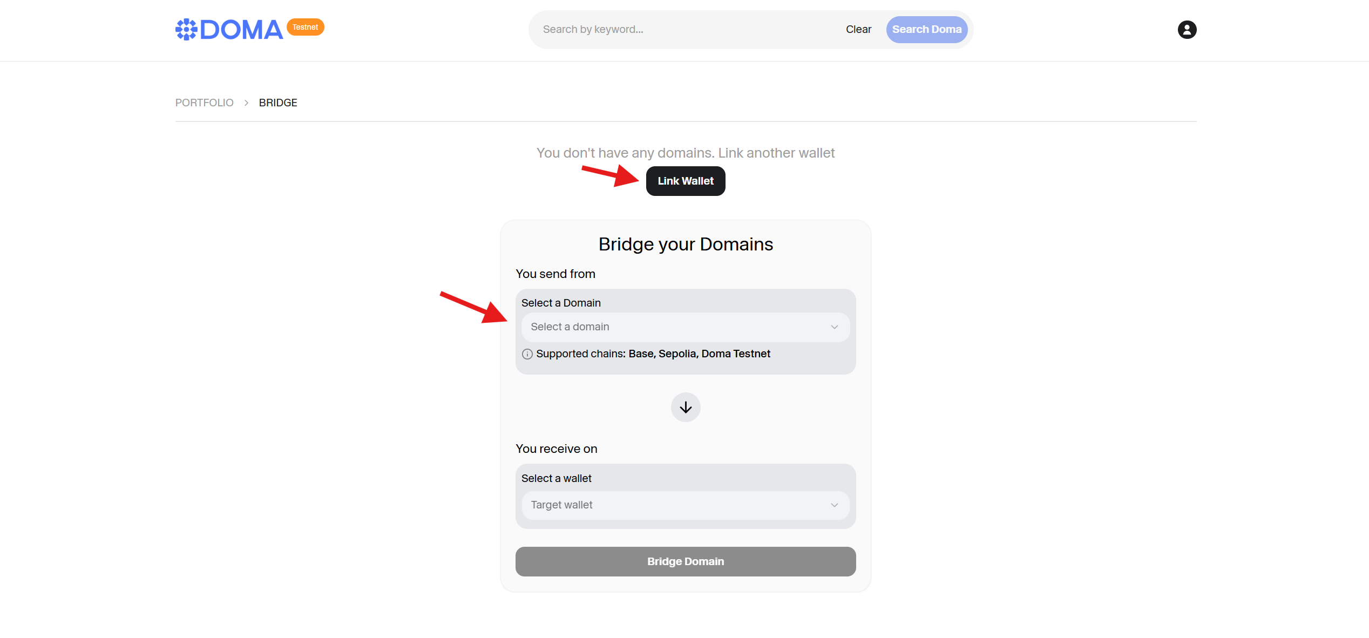This screenshot has height=638, width=1369.
Task: Hit the Search Doma button
Action: pyautogui.click(x=926, y=30)
